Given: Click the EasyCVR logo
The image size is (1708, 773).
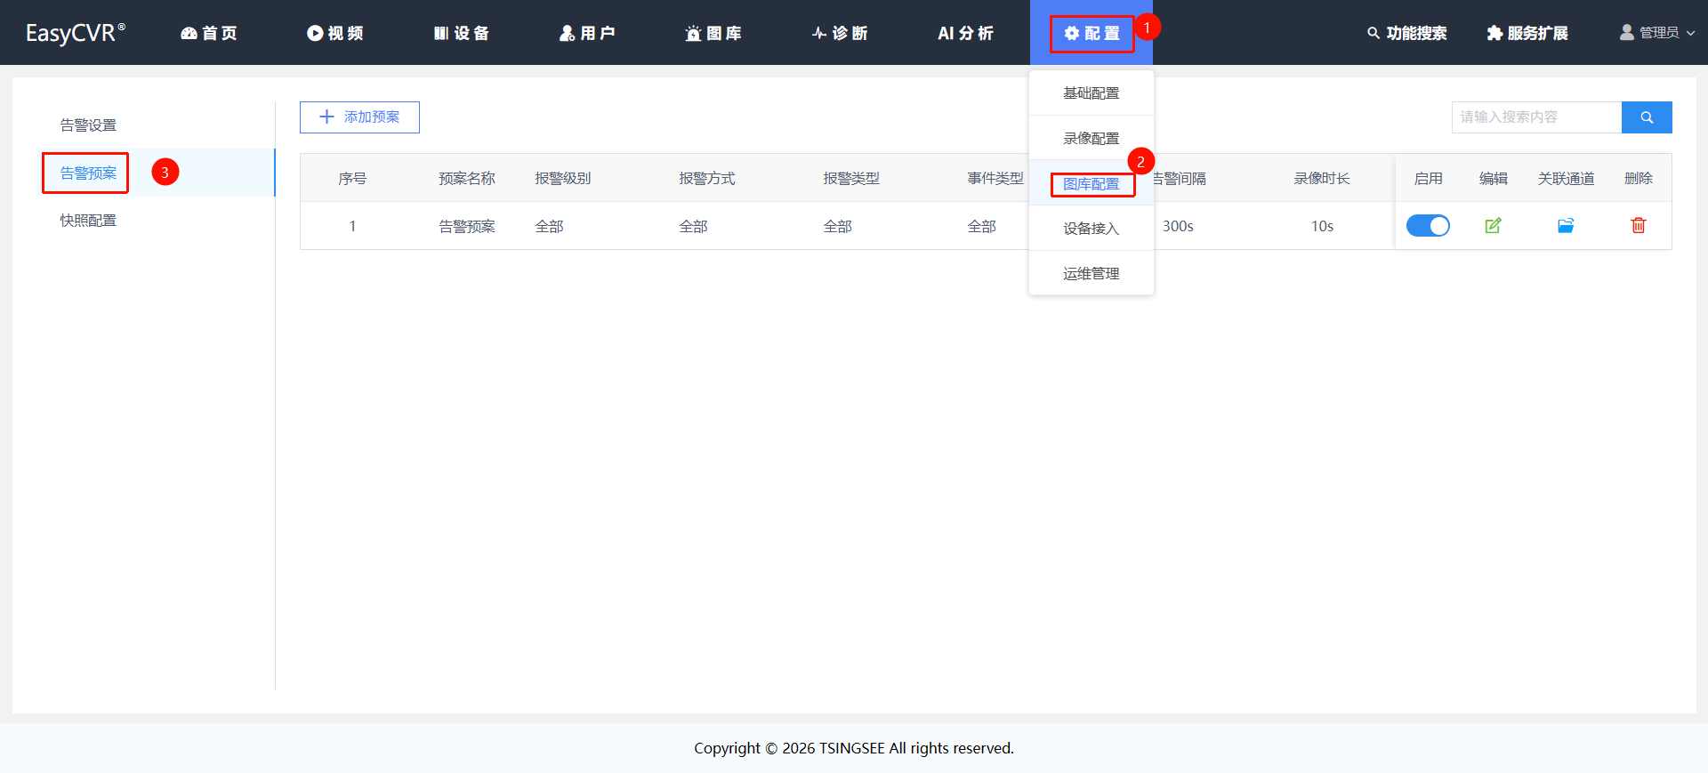Looking at the screenshot, I should coord(76,33).
